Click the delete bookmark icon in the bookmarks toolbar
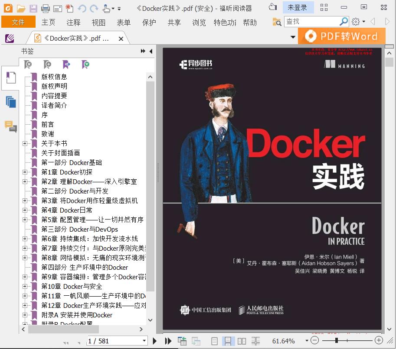The height and width of the screenshot is (349, 396). (x=28, y=65)
